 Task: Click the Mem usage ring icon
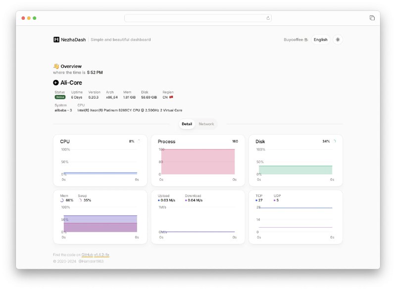(x=62, y=200)
